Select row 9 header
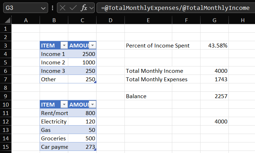The image size is (255, 153). tap(5, 96)
